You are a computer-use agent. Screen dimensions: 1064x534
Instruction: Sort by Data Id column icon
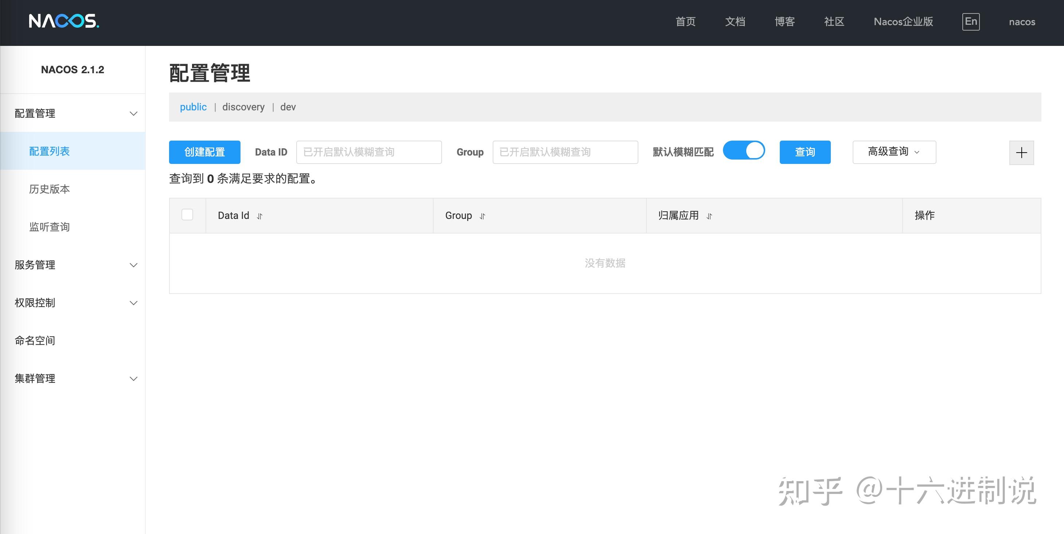click(259, 216)
